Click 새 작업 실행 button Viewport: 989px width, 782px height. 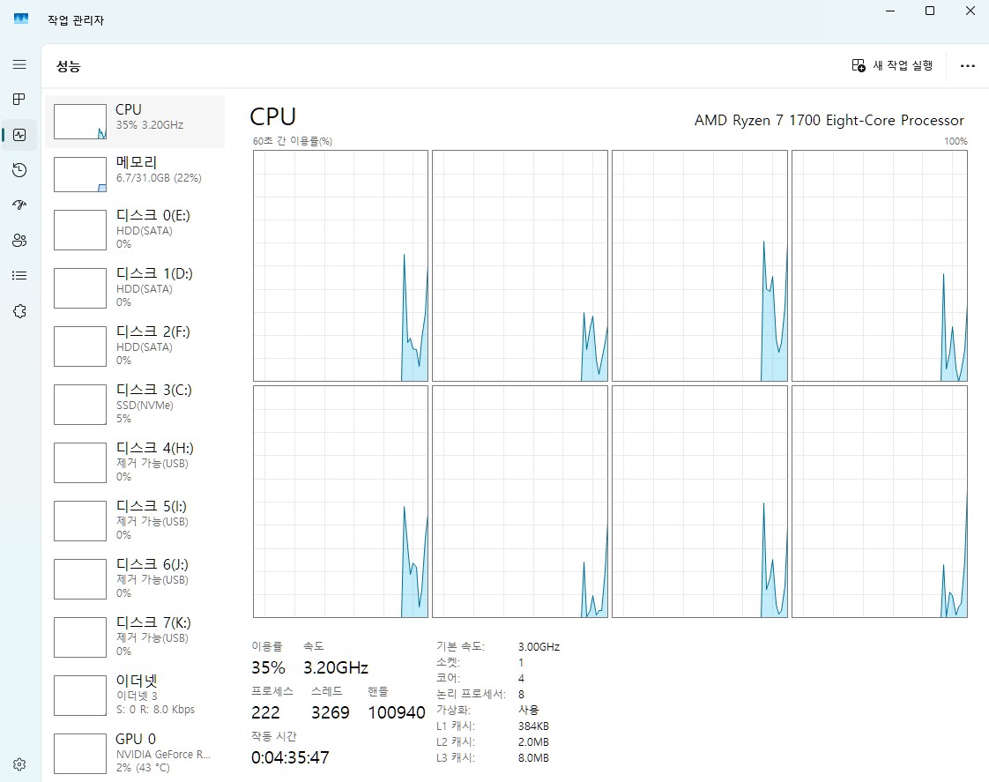893,65
